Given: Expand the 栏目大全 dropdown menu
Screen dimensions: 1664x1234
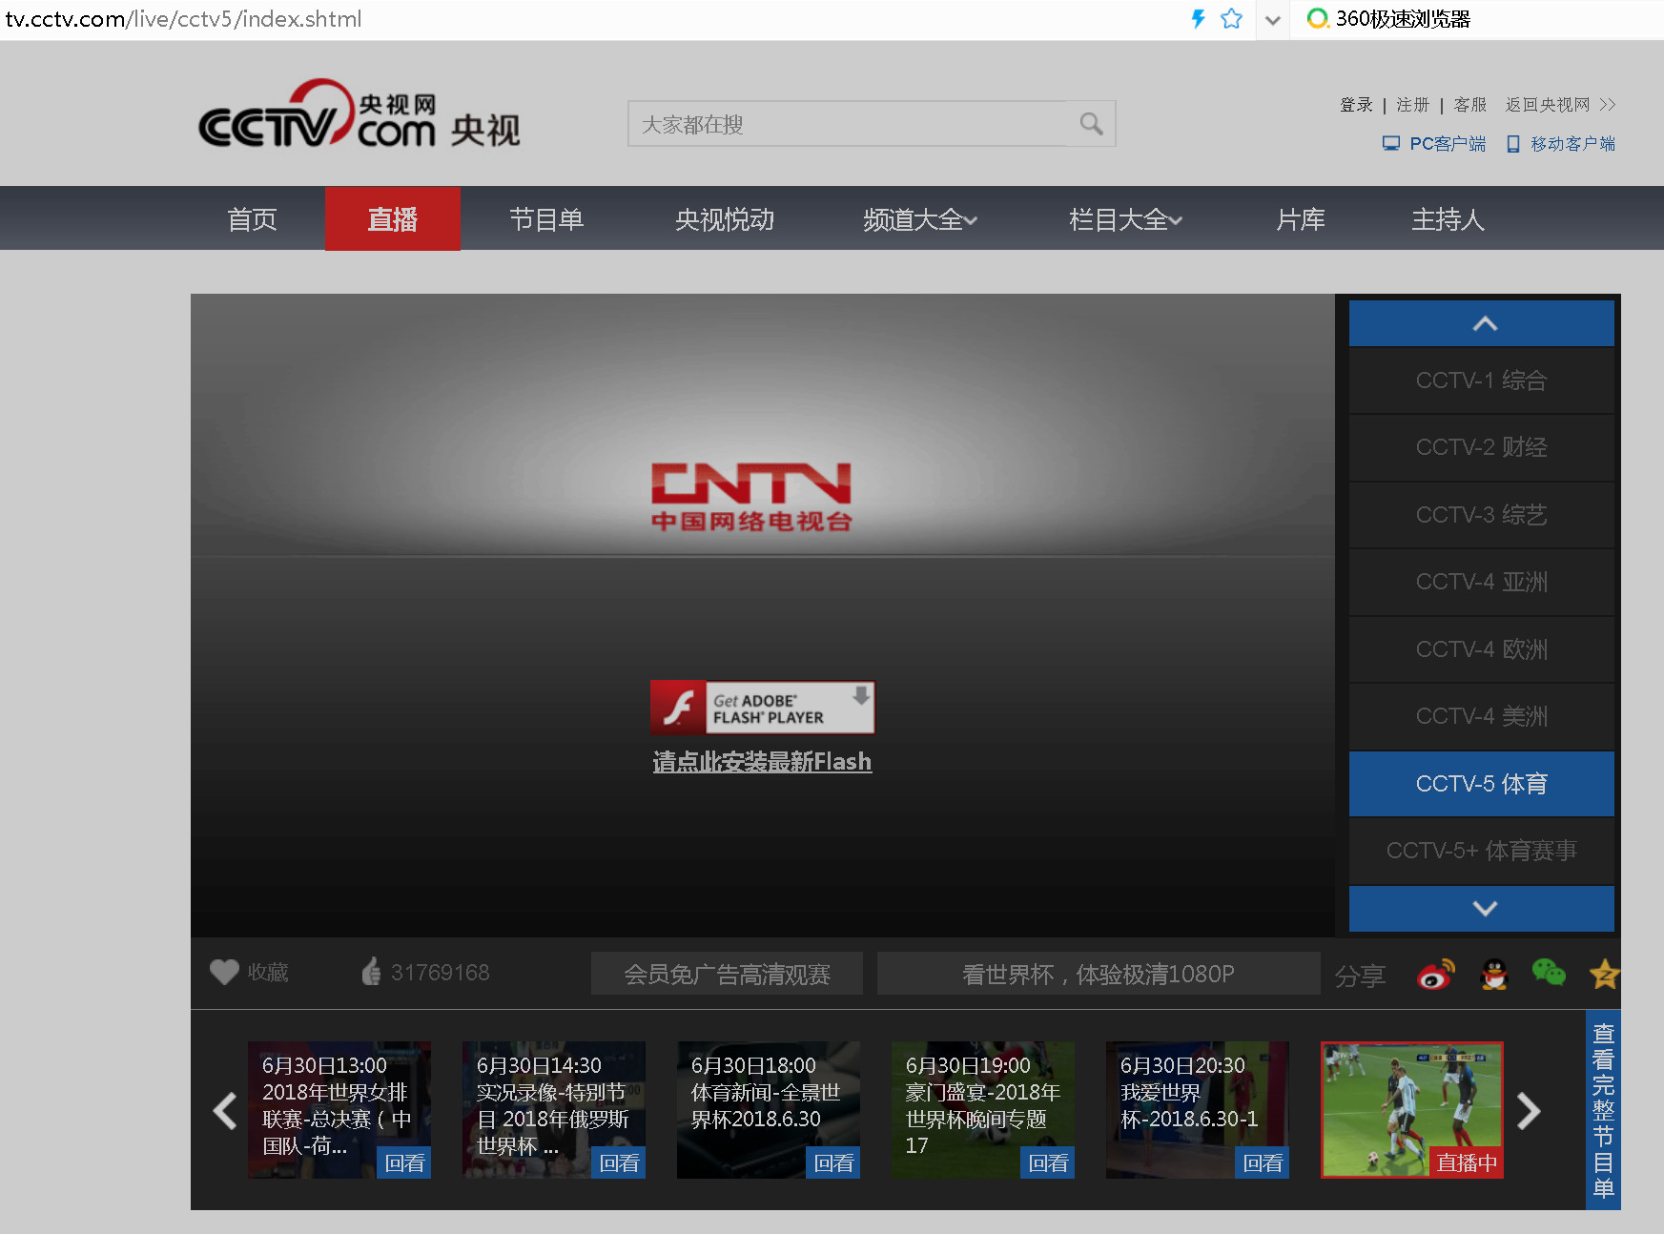Looking at the screenshot, I should click(x=1125, y=219).
